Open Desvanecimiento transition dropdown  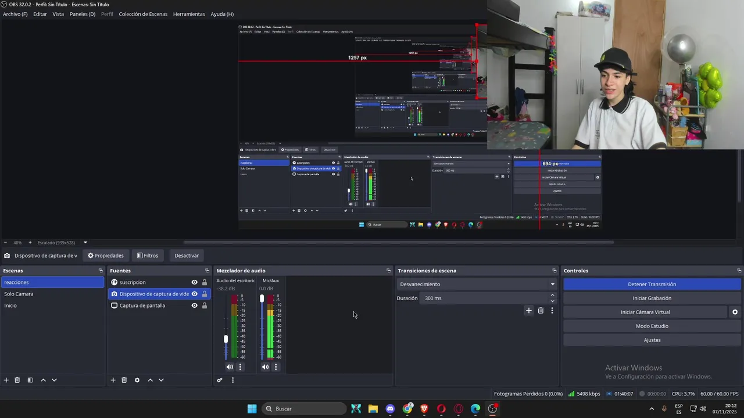(x=477, y=284)
